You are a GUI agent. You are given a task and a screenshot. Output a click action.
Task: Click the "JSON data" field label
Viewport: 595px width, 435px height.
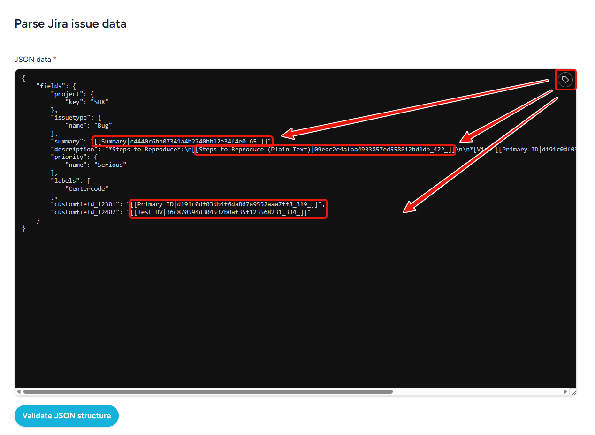click(x=33, y=59)
